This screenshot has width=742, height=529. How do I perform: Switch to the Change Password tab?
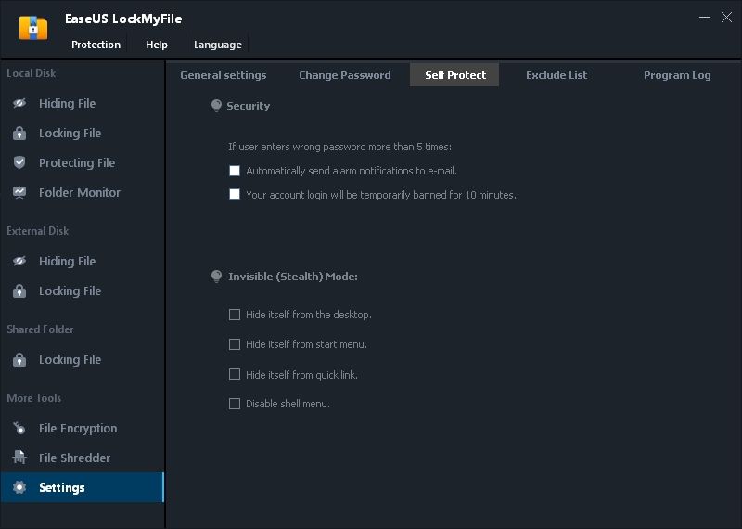pos(345,75)
